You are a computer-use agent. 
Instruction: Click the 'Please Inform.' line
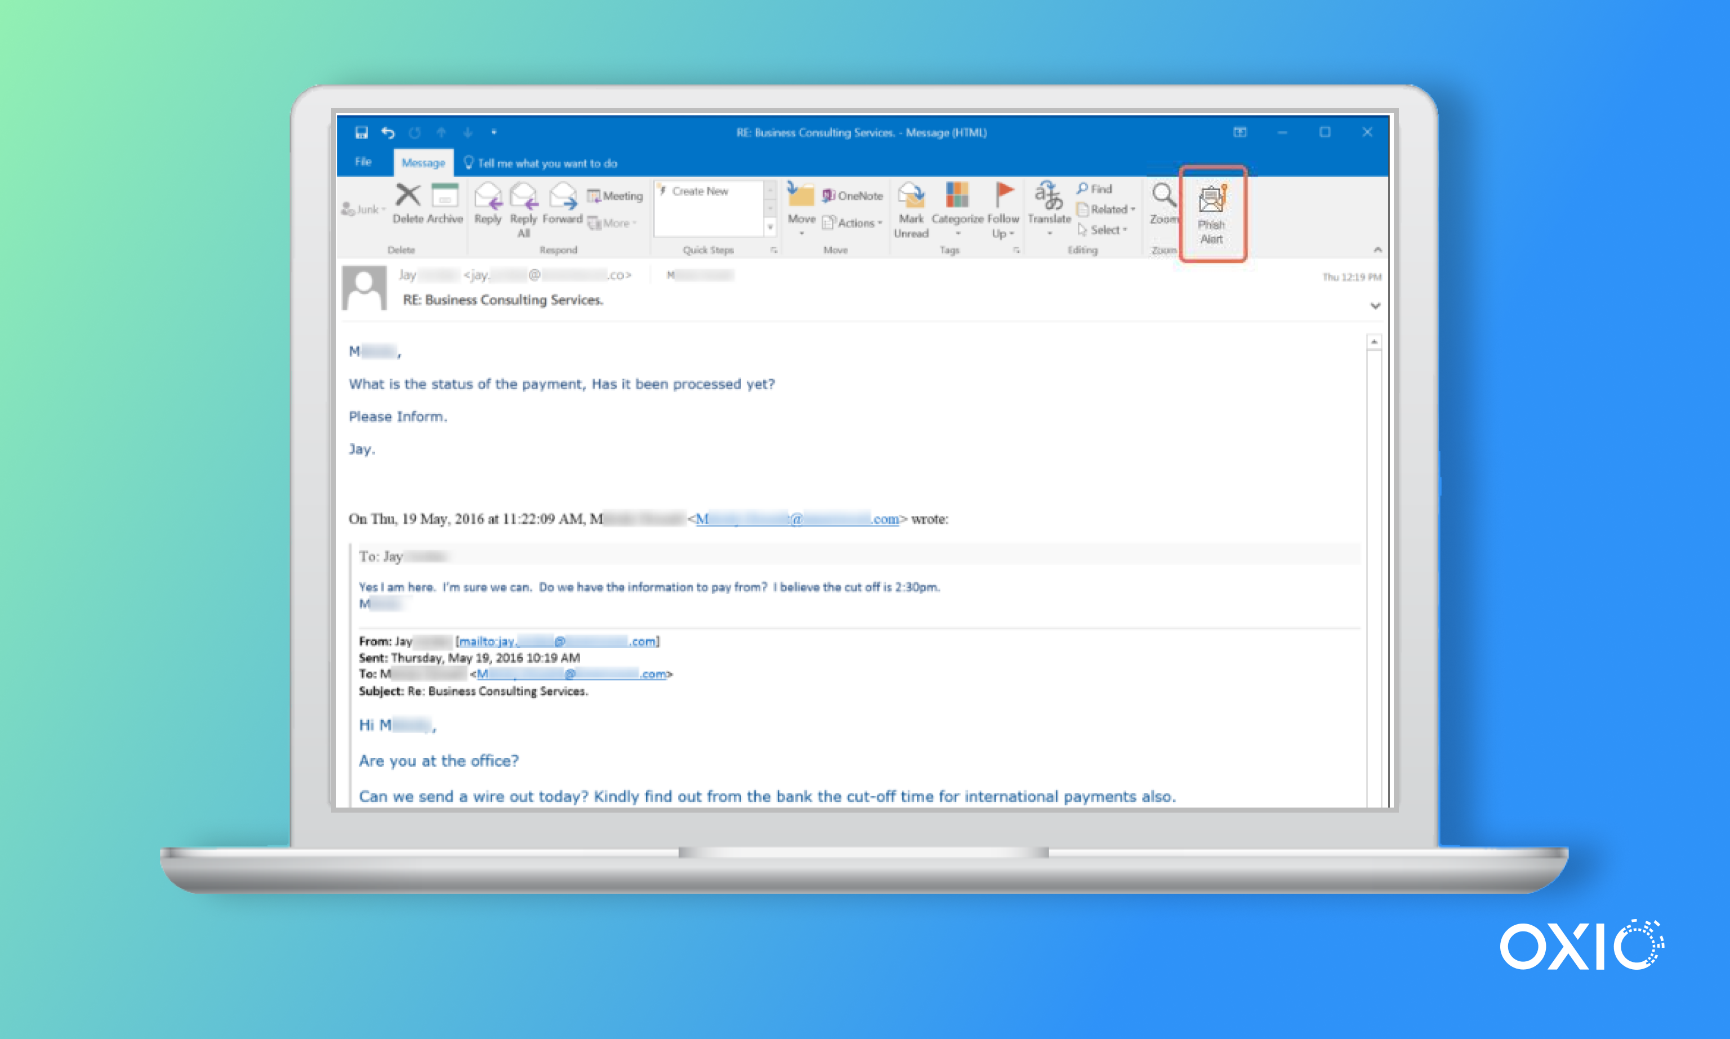point(398,417)
